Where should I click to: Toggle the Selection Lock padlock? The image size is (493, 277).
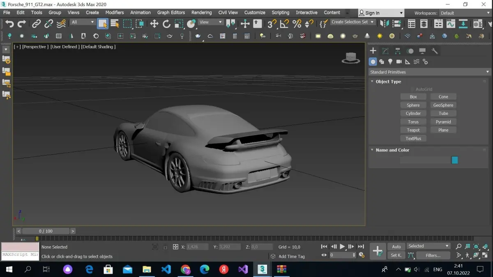[x=165, y=247]
